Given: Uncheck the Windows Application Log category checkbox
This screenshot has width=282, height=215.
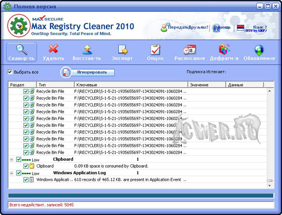Looking at the screenshot, I should pos(19,173).
